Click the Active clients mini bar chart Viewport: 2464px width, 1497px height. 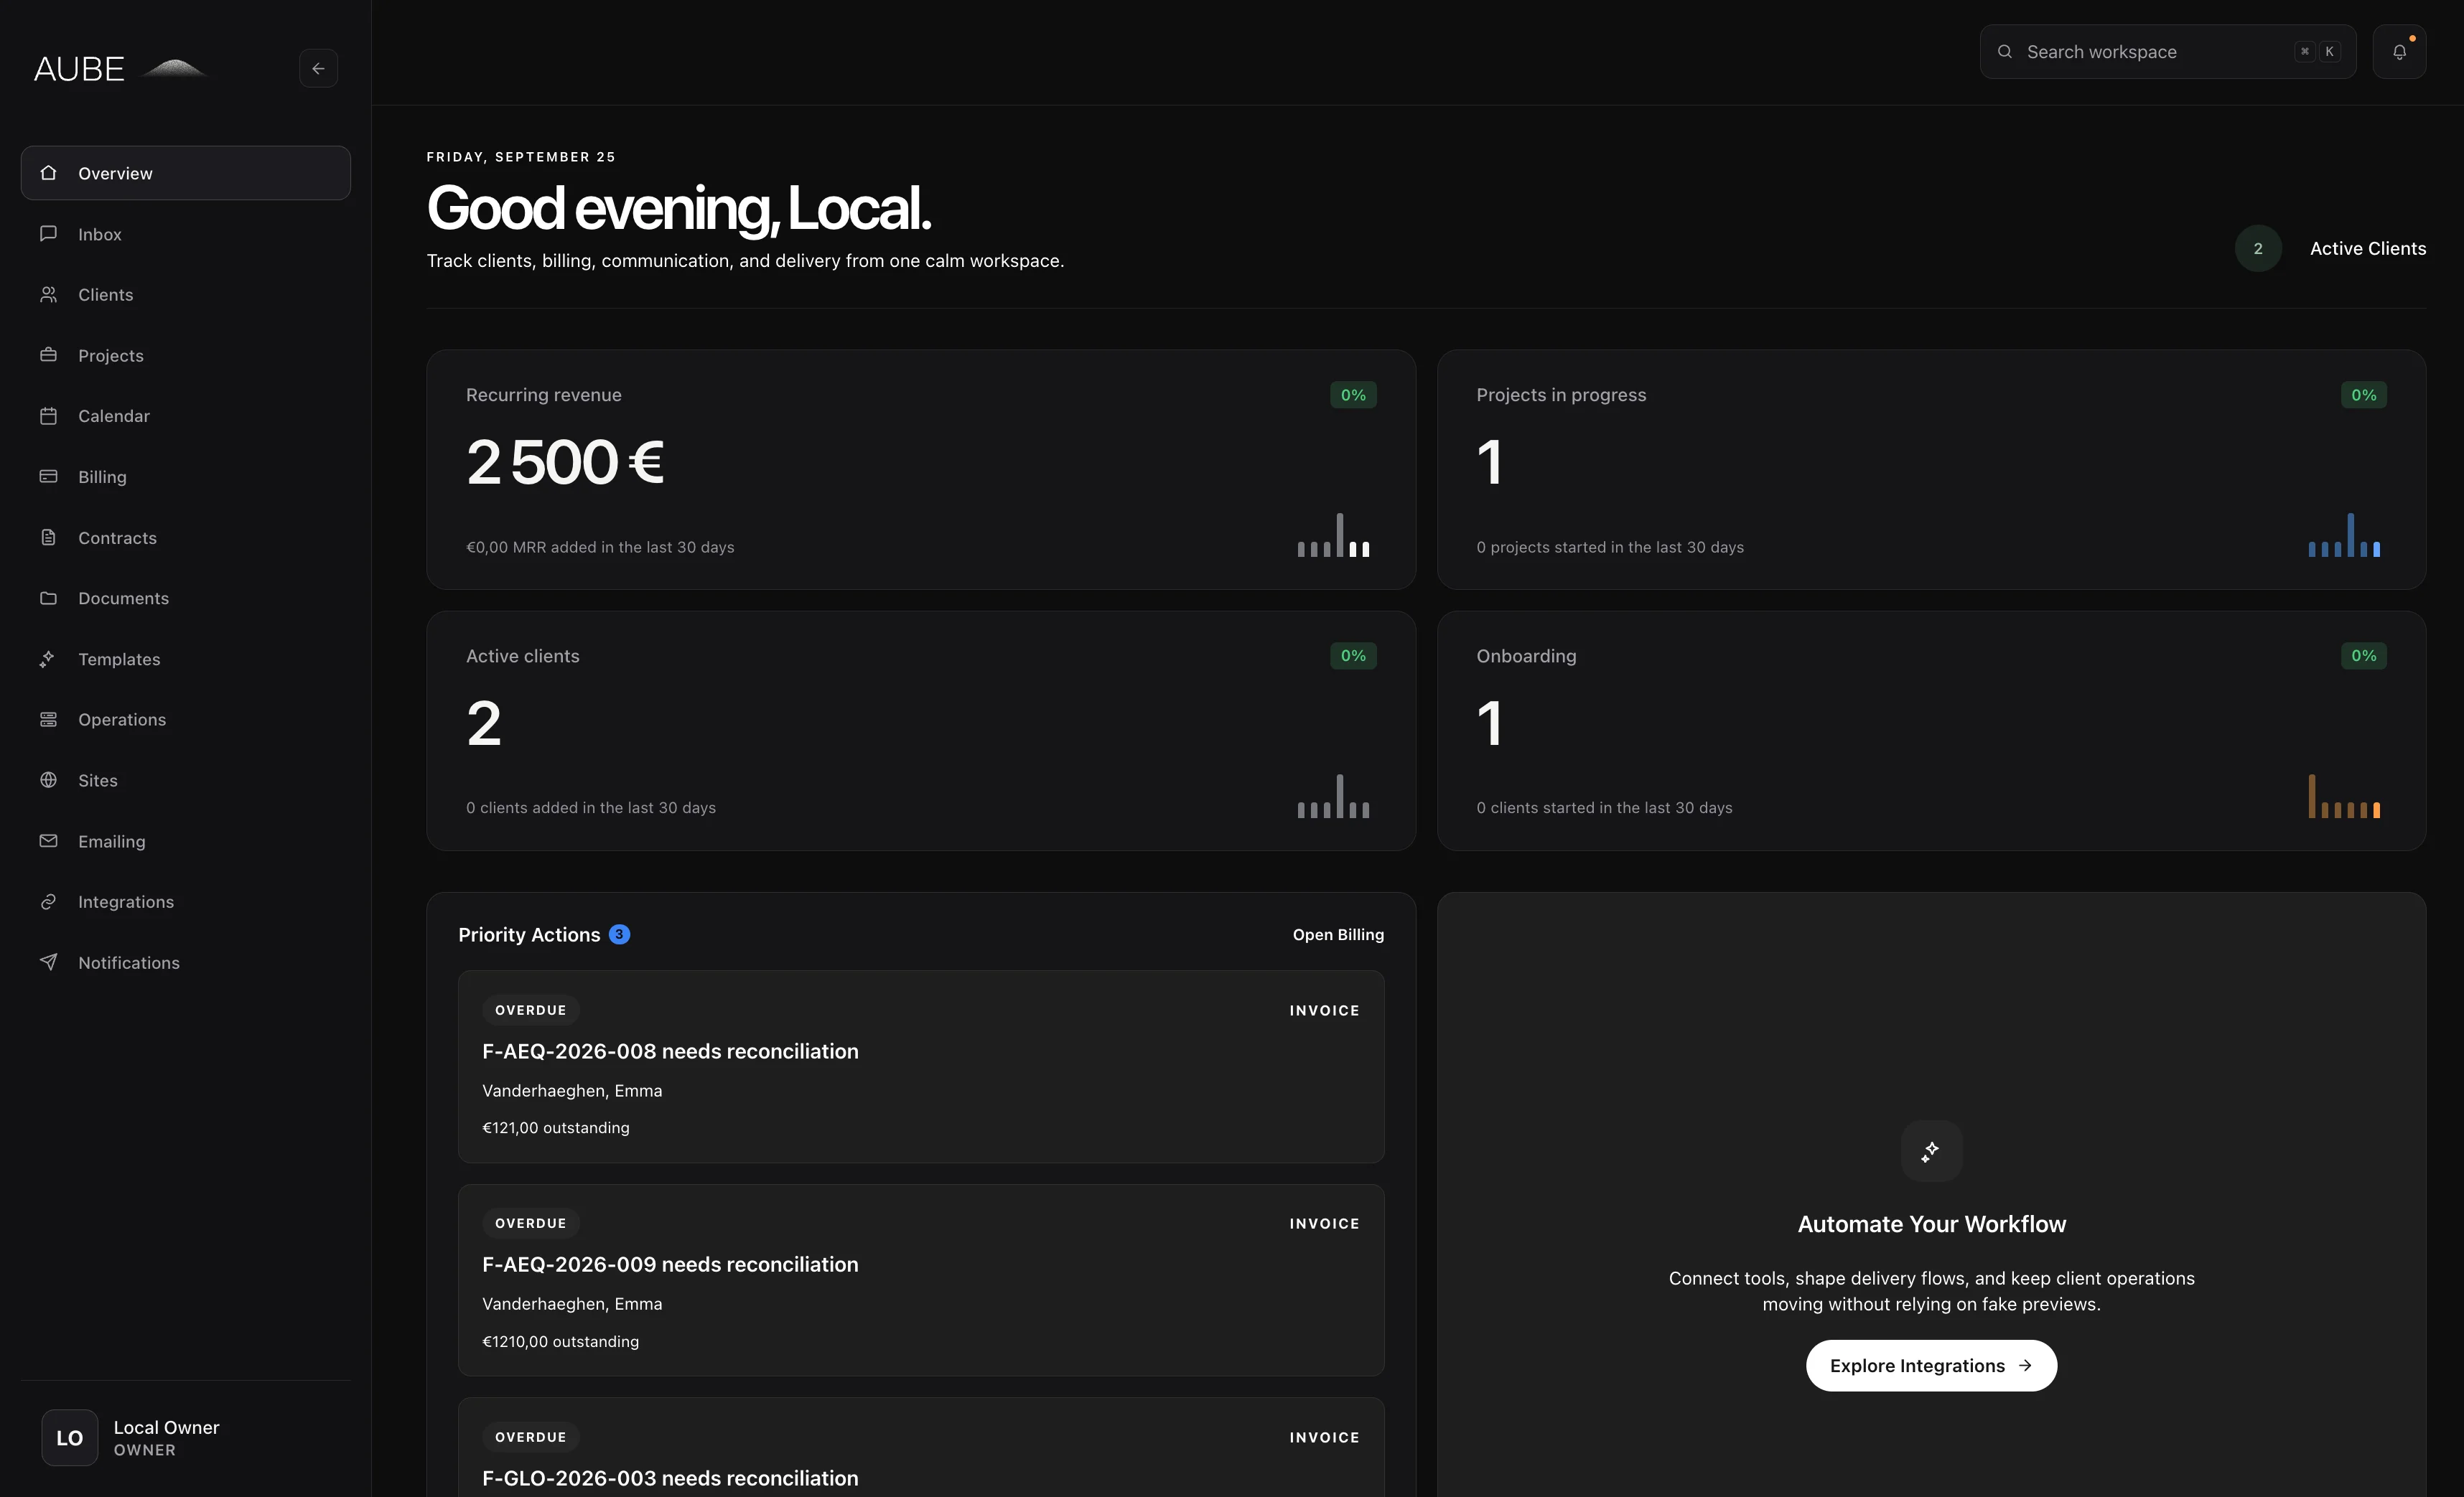point(1333,795)
